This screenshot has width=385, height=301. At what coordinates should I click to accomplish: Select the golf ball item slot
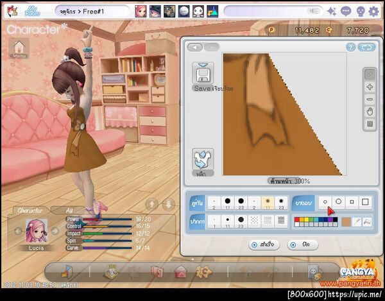tap(184, 12)
